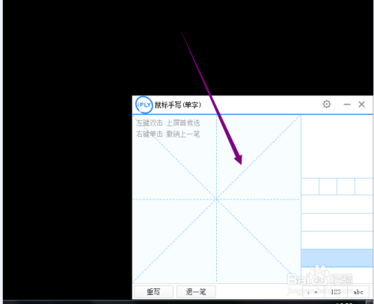
Task: Open the handwriting settings gear
Action: (327, 104)
